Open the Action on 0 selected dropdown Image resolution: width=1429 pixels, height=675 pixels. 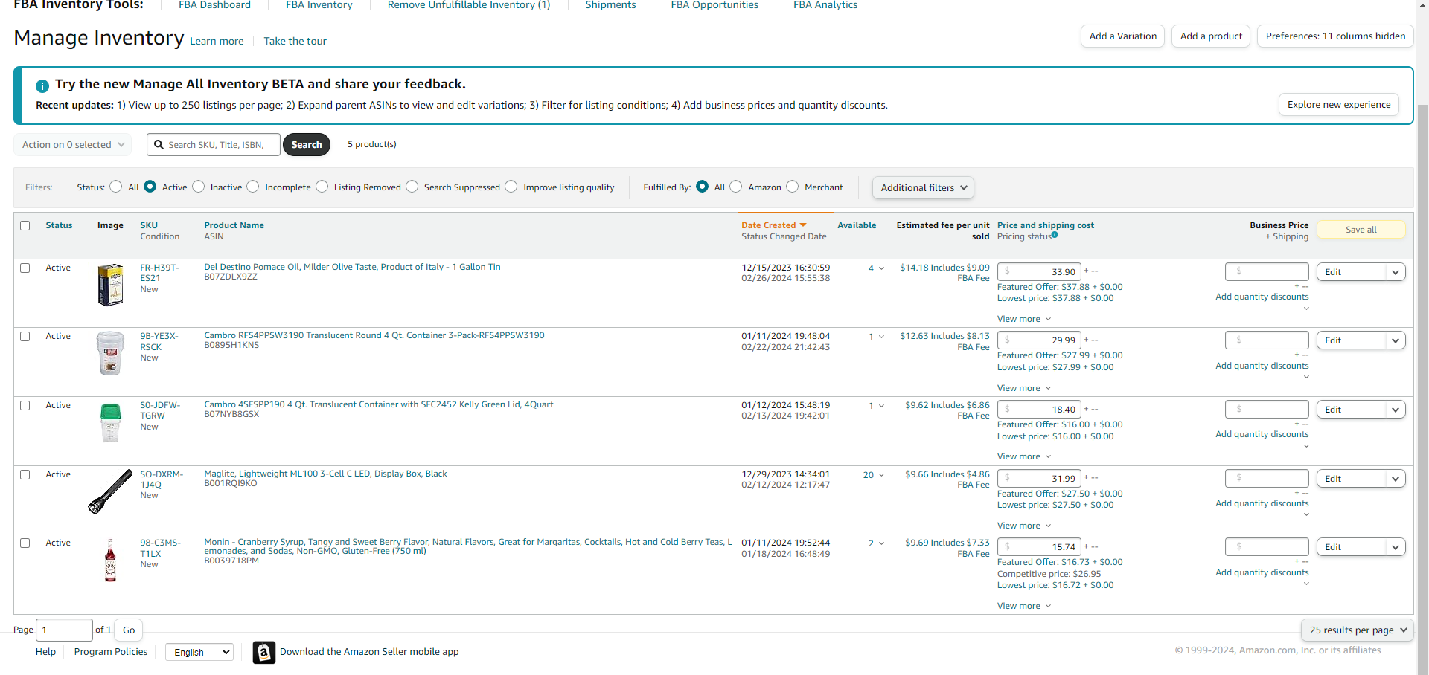tap(73, 145)
